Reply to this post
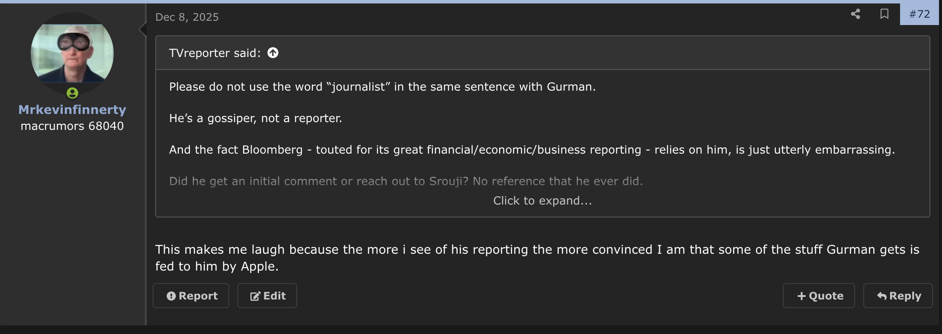 tap(898, 296)
